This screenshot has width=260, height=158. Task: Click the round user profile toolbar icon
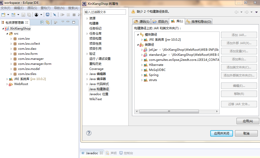[x=36, y=15]
